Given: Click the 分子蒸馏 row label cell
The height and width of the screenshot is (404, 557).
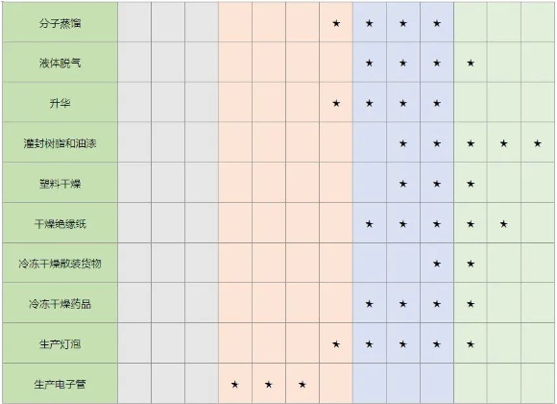Looking at the screenshot, I should coord(61,22).
